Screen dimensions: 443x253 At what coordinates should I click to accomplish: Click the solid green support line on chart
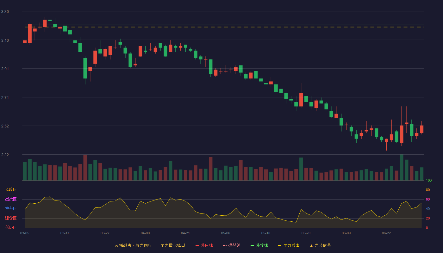click(x=224, y=24)
